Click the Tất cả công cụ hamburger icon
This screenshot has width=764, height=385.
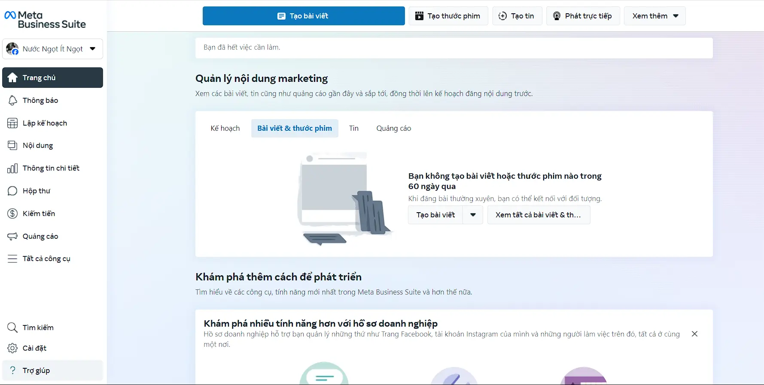coord(12,259)
